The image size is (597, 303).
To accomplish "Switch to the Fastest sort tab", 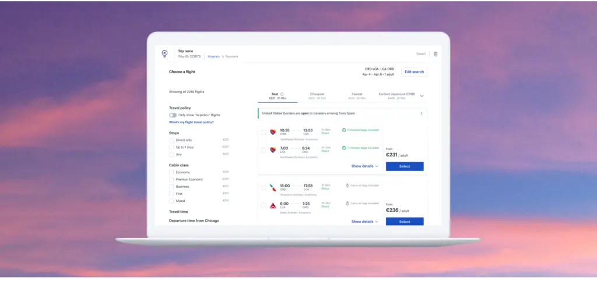I will [357, 96].
